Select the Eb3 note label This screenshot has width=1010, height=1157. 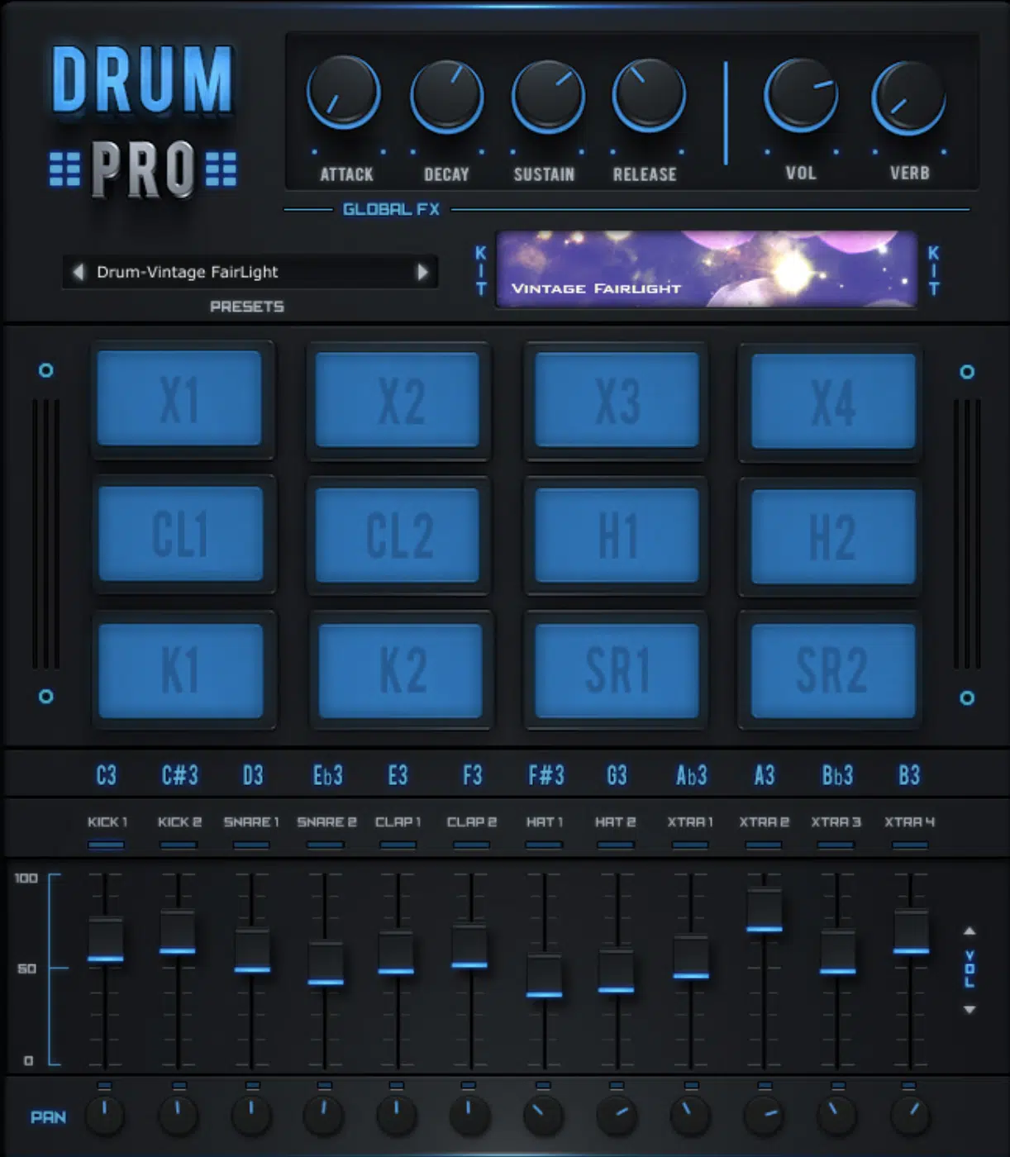coord(327,775)
